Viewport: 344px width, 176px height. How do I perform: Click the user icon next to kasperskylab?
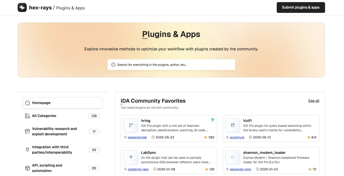tap(125, 137)
